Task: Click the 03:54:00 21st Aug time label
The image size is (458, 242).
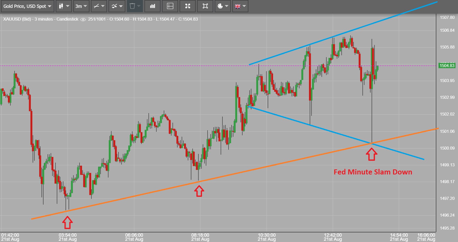Action: [68, 237]
